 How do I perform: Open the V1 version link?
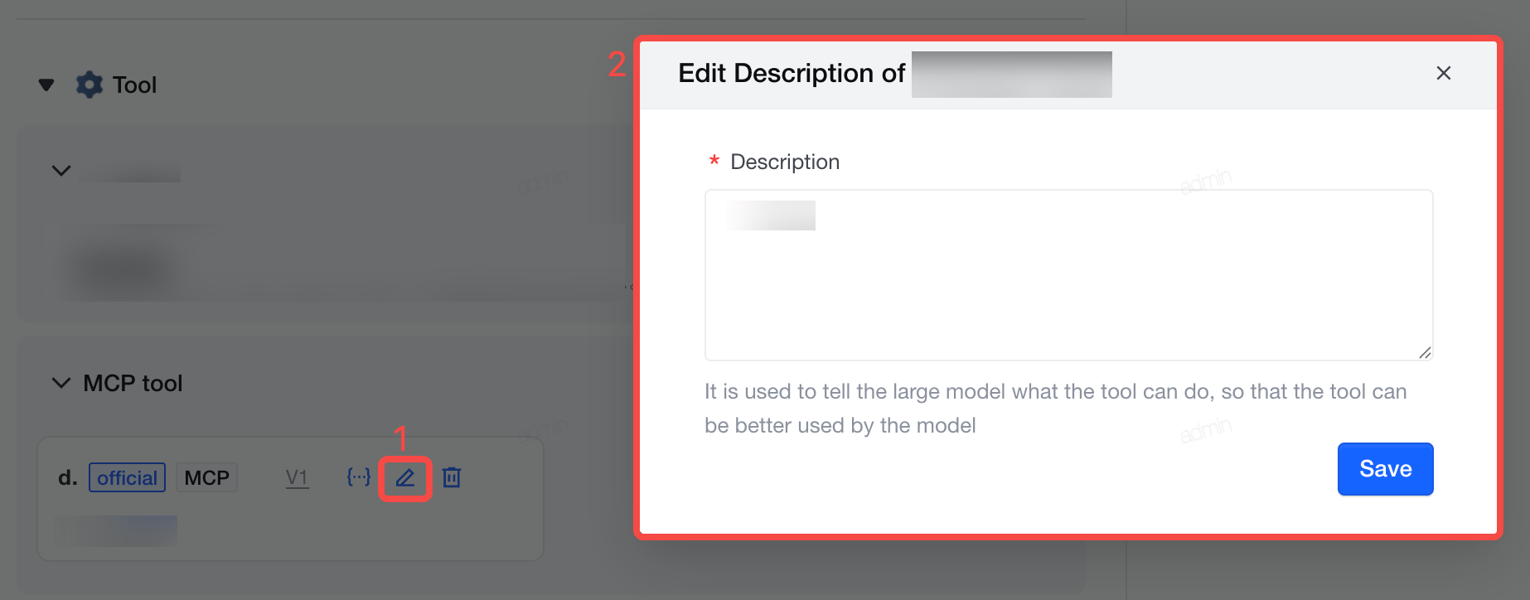(x=297, y=477)
